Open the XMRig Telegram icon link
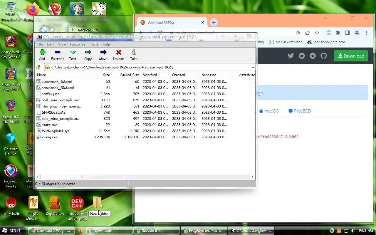 (x=313, y=56)
